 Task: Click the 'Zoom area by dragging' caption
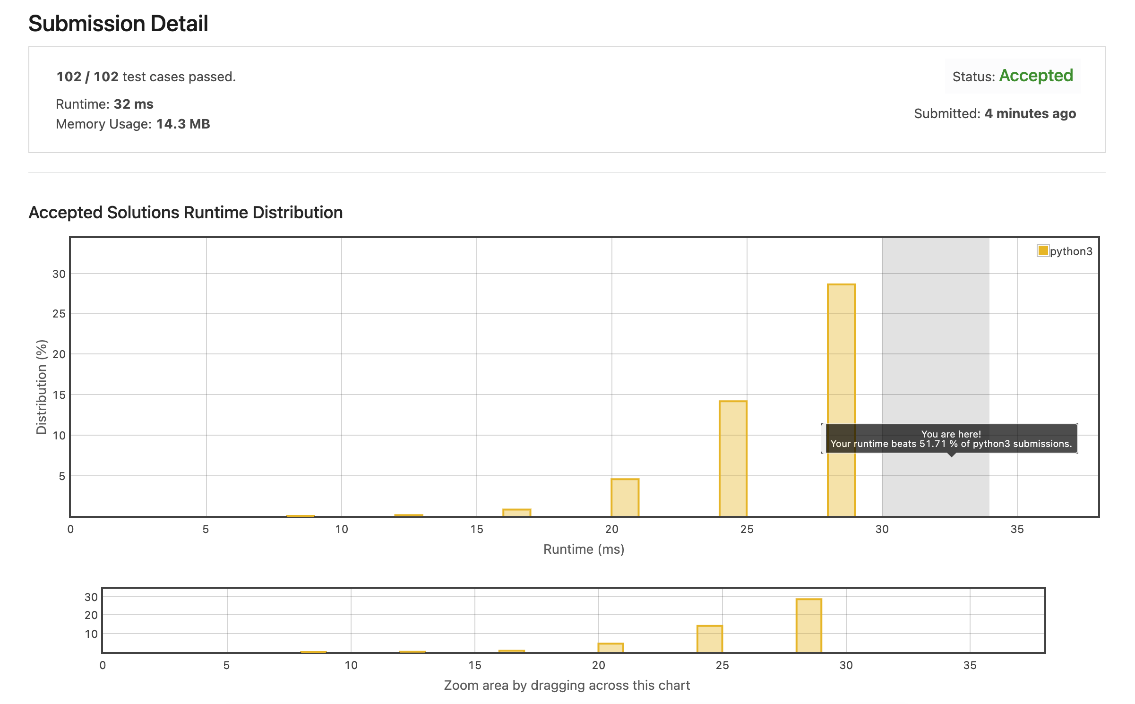tap(567, 685)
